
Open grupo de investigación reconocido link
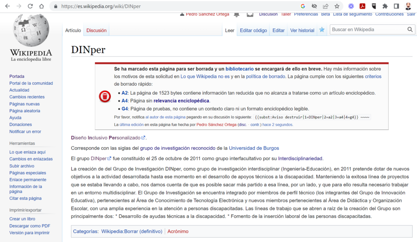178,148
